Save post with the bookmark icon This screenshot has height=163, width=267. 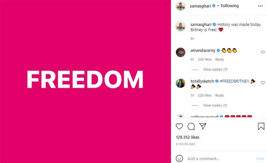pyautogui.click(x=261, y=126)
